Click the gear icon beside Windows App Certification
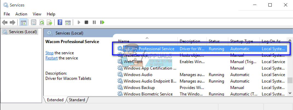The image size is (293, 110). click(x=120, y=68)
